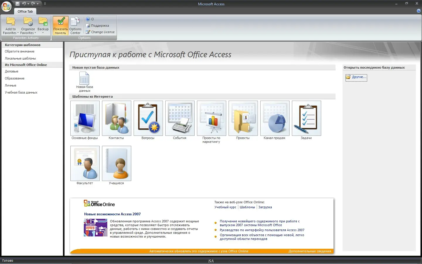422x264 pixels.
Task: Click Дополнительные сведения link
Action: coord(310,251)
